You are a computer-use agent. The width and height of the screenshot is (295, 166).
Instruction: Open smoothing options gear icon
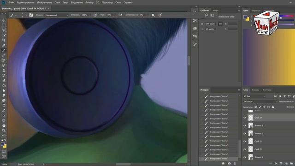click(153, 15)
